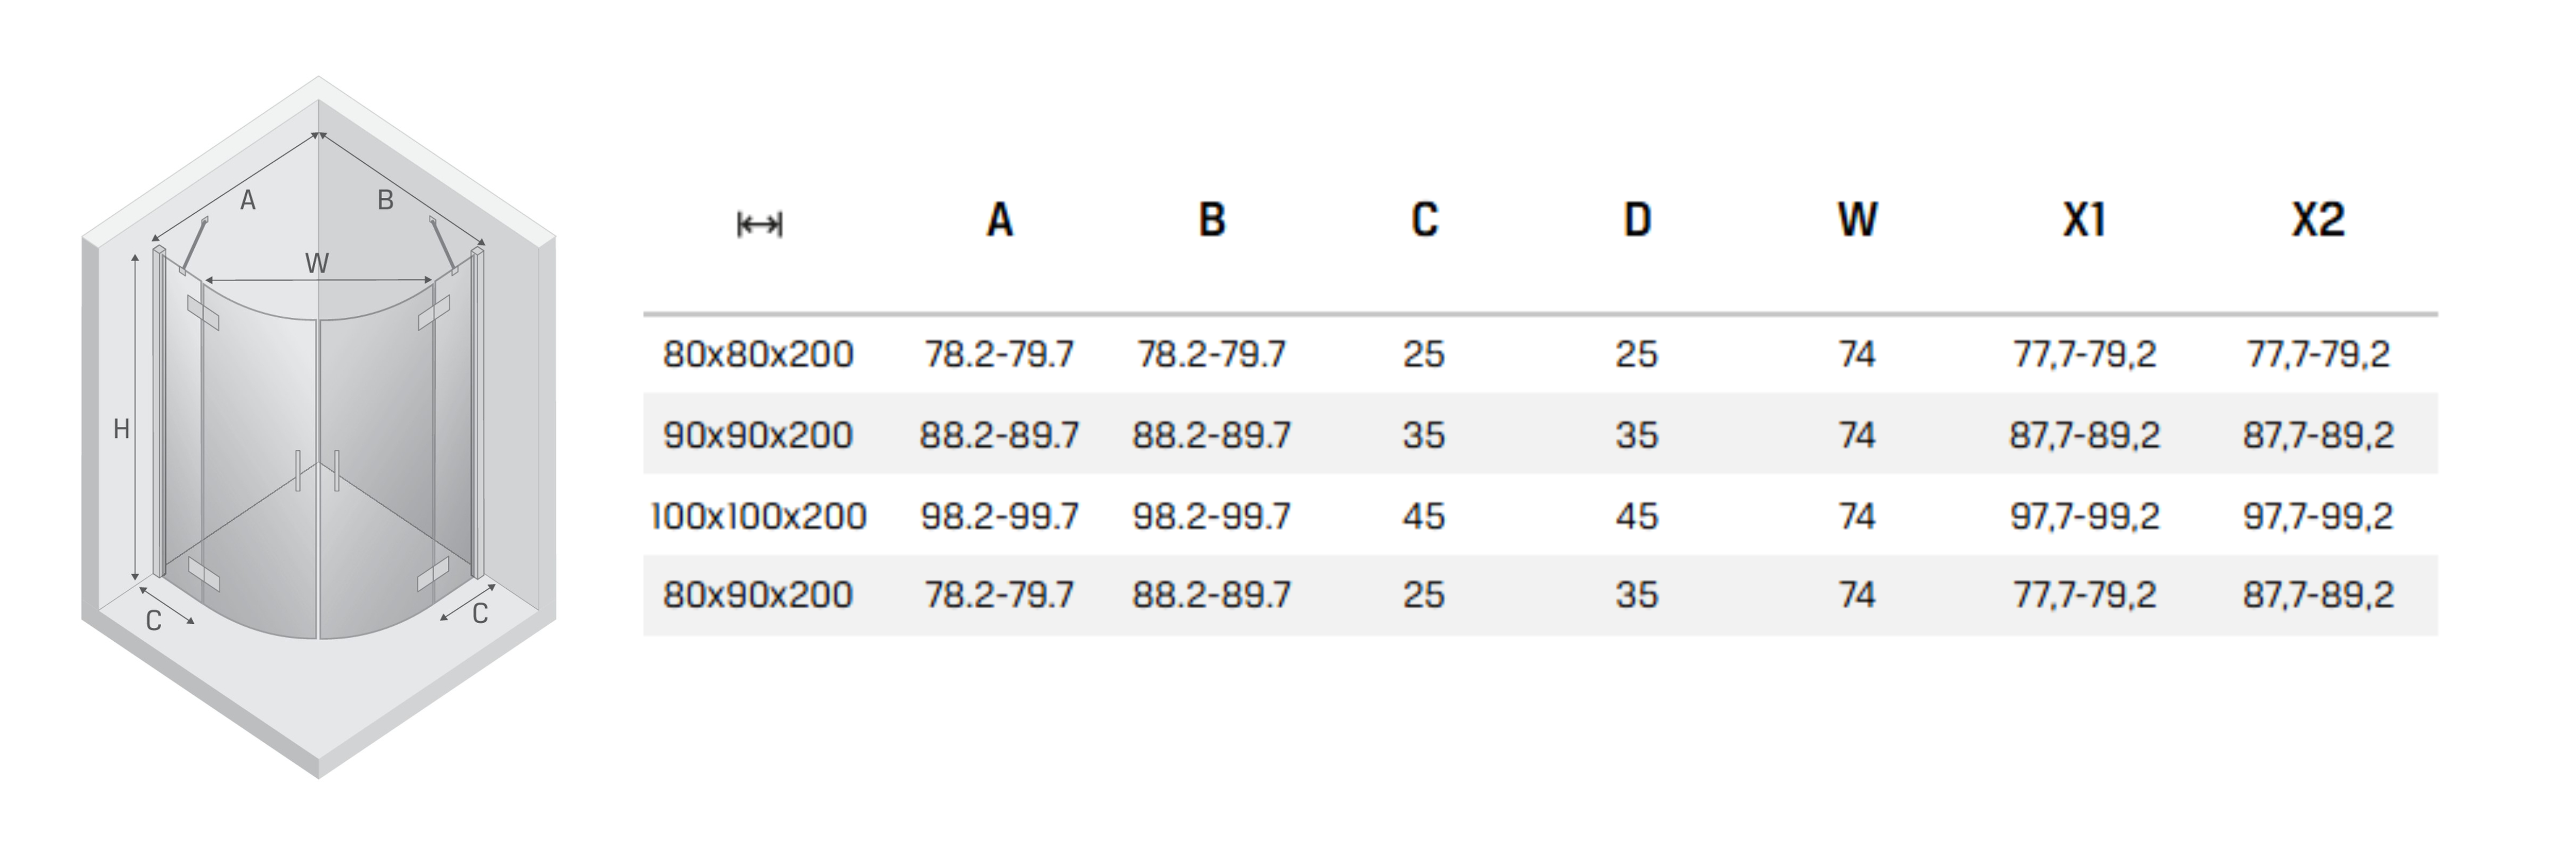Select the 80x90x200 size row label
Screen dimensions: 2576x855
[758, 595]
